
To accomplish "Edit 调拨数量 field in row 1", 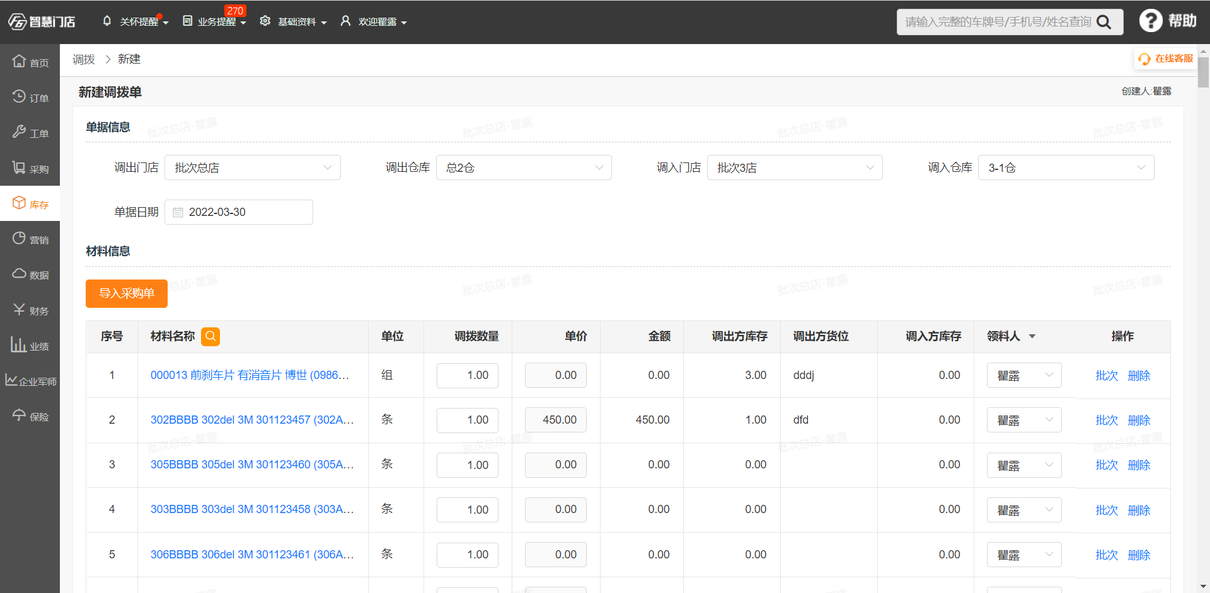I will (468, 375).
